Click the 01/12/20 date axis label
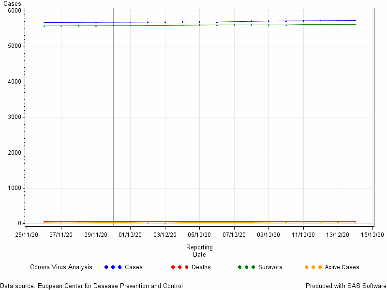The image size is (387, 290). (x=130, y=234)
